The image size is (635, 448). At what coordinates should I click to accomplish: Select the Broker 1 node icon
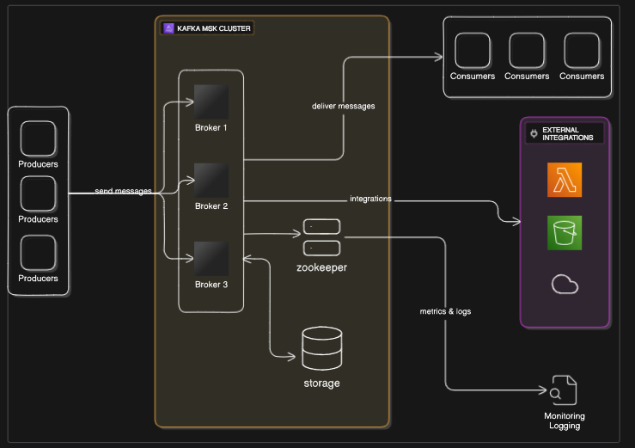pyautogui.click(x=211, y=101)
